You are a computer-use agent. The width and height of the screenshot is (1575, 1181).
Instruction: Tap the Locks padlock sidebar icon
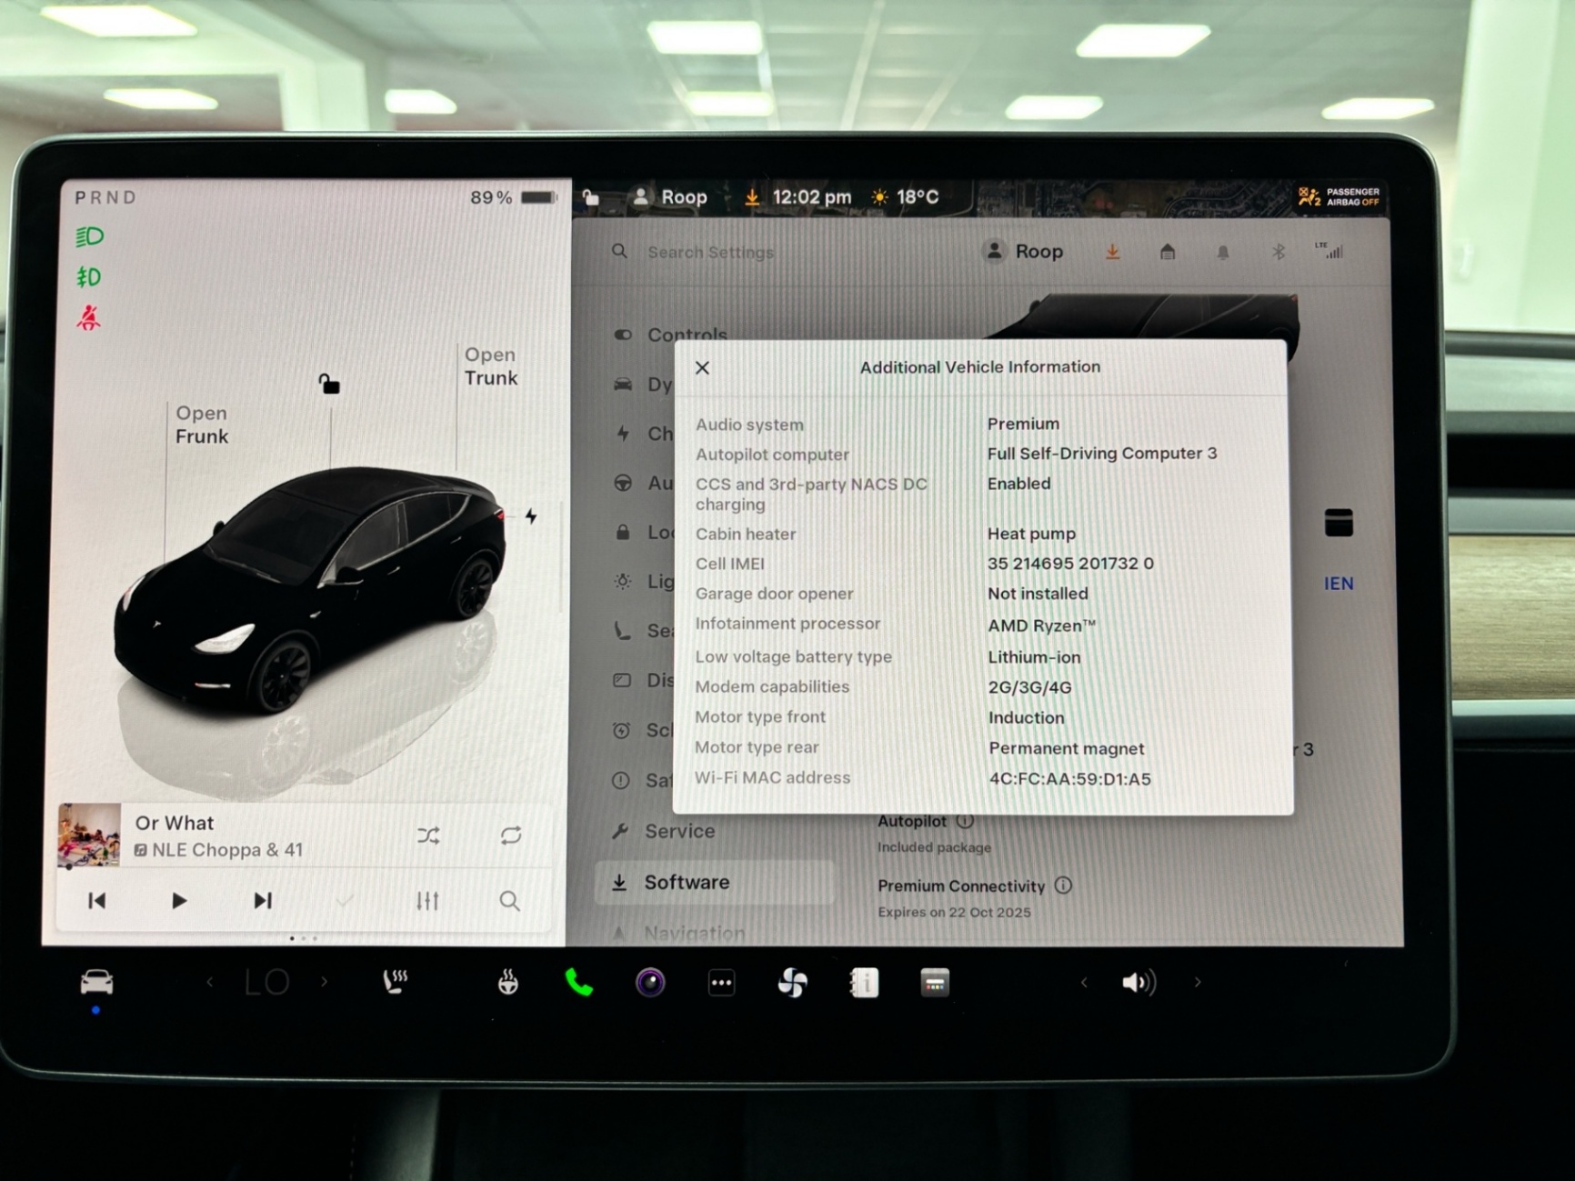[x=623, y=532]
